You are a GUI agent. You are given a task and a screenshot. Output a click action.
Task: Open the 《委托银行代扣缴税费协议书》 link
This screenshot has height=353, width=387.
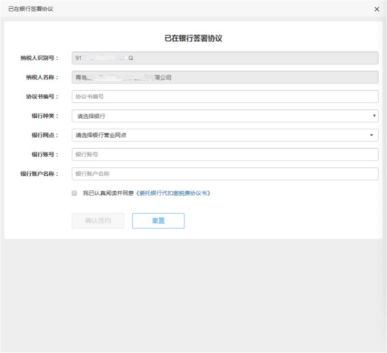[x=173, y=193]
